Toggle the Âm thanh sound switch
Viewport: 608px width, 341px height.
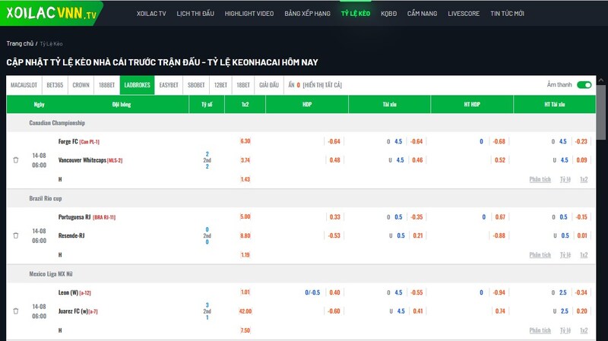[x=584, y=85]
